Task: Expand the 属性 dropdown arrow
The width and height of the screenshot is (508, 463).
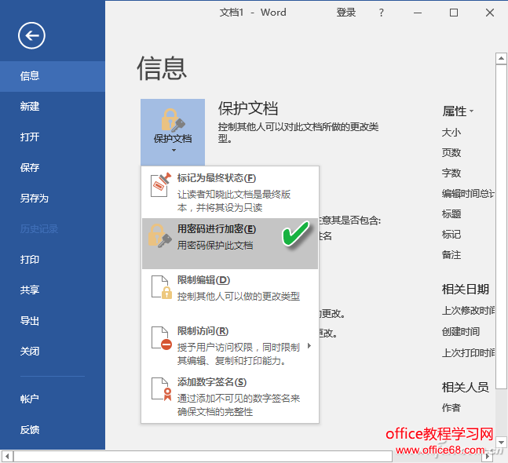Action: 471,111
